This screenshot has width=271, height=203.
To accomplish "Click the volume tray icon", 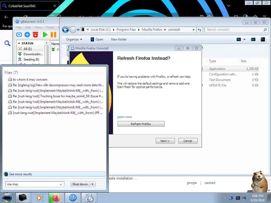I will coord(244,198).
